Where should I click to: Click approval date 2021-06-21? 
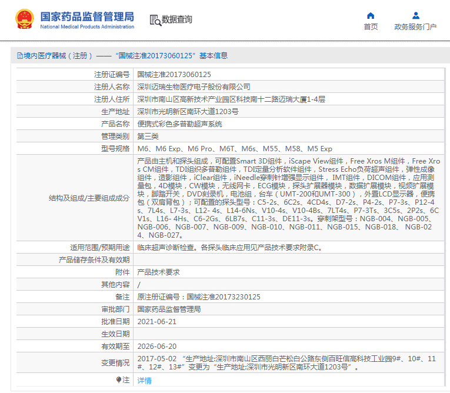[x=156, y=322]
